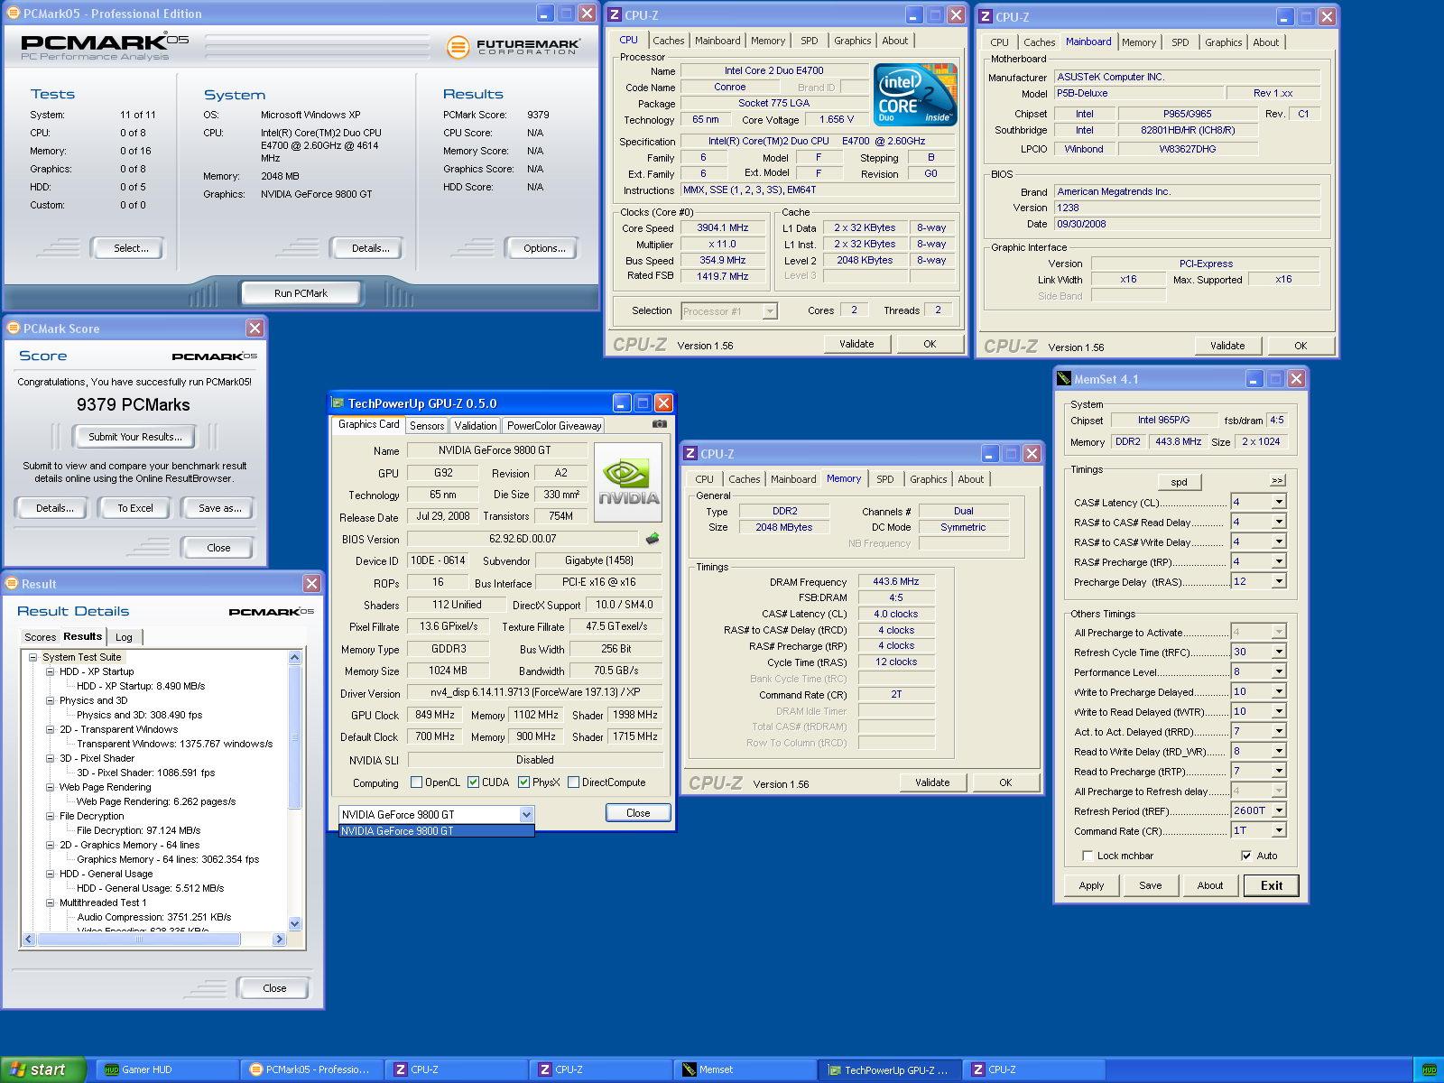Click the GPU-Z screenshot camera icon

point(660,424)
